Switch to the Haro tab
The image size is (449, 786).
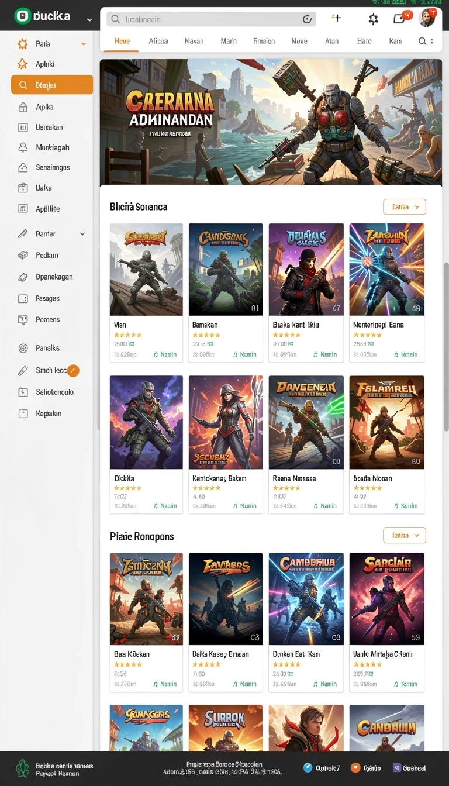click(x=364, y=41)
